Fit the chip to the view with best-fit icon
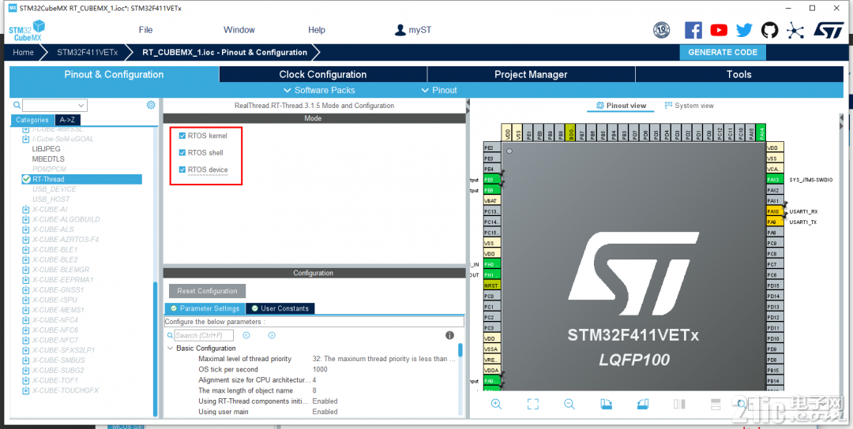853x429 pixels. (x=532, y=404)
